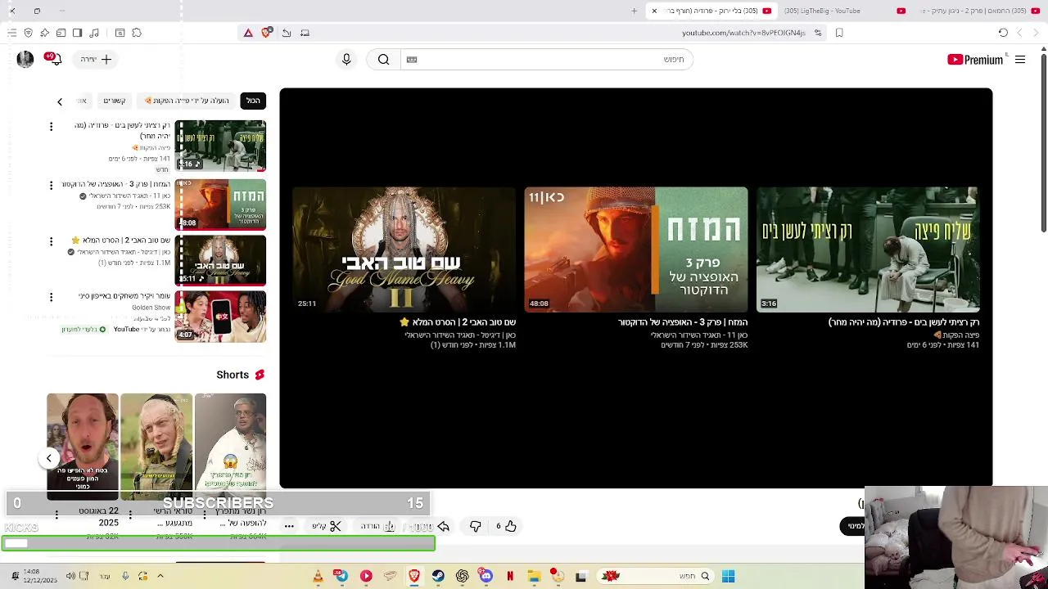Show more filter chips with the arrow

tap(59, 101)
